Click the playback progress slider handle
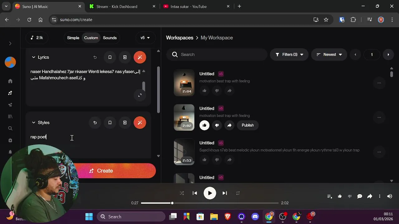Screen dimensions: 399x224 coord(172,203)
